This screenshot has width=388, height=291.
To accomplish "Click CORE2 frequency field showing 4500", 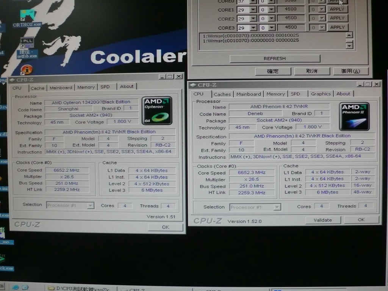I will pos(291,18).
